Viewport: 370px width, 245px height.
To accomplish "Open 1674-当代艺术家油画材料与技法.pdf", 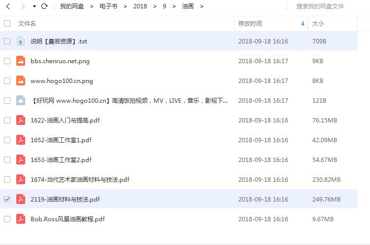I will 80,179.
